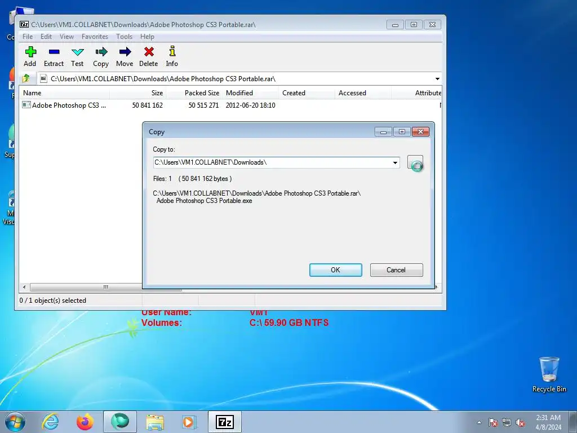Image resolution: width=577 pixels, height=433 pixels.
Task: Expand main address bar dropdown arrow
Action: point(437,79)
